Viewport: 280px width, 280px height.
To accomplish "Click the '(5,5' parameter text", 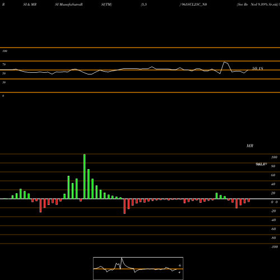I will (x=144, y=4).
